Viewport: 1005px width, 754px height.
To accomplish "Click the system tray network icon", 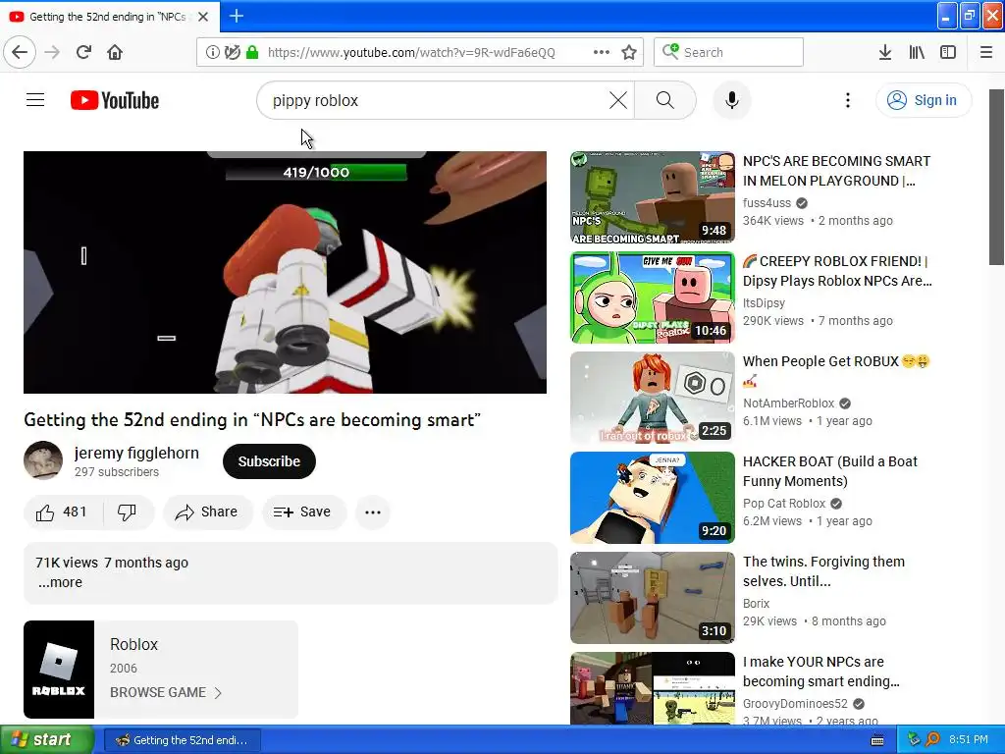I will pyautogui.click(x=914, y=740).
